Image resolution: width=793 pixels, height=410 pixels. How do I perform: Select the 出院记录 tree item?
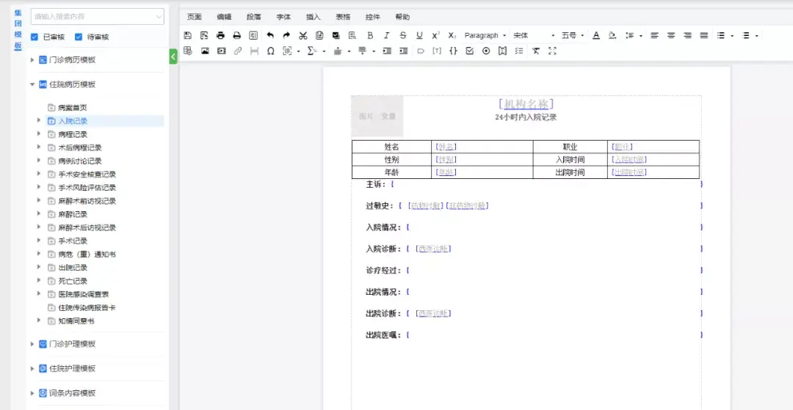click(x=73, y=267)
